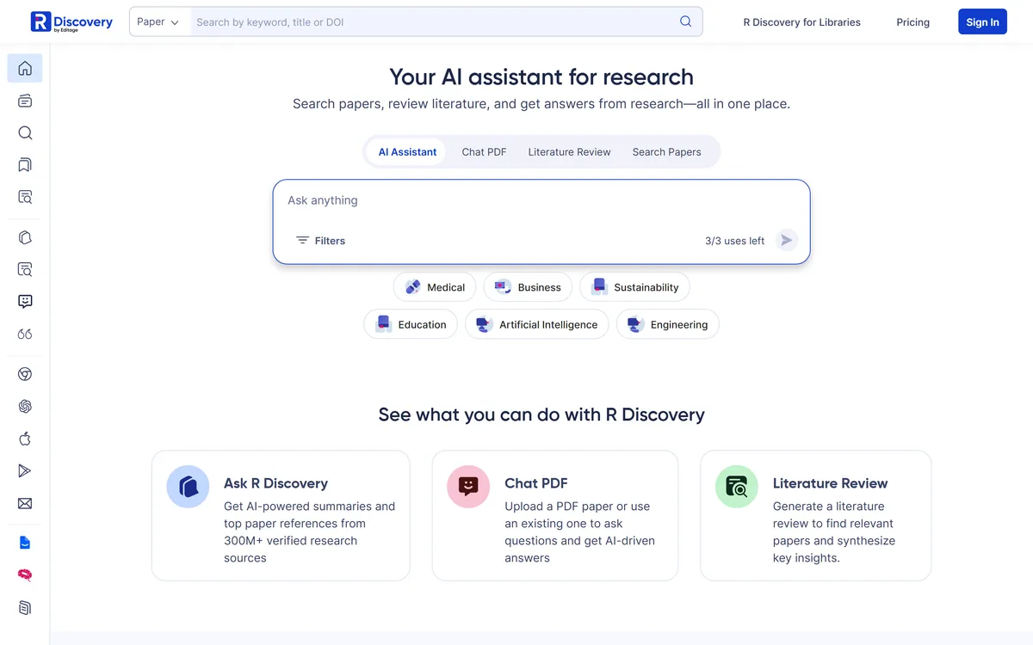
Task: Open the feed icon in the sidebar
Action: [x=25, y=101]
